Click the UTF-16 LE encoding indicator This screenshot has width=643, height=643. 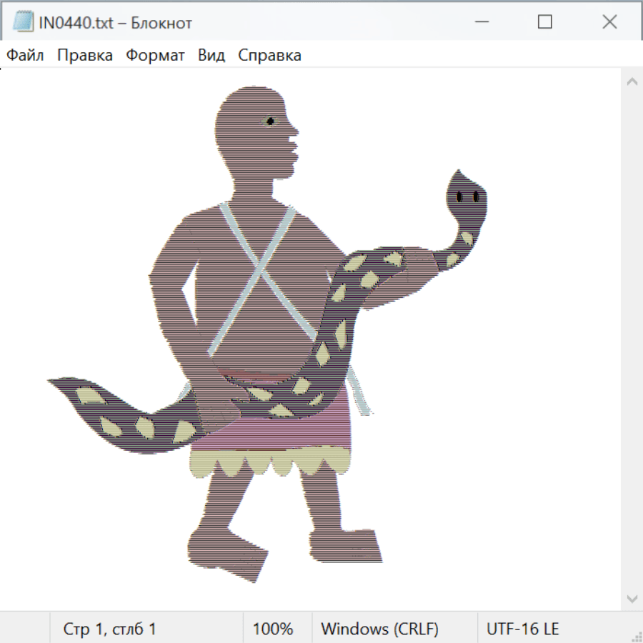522,629
